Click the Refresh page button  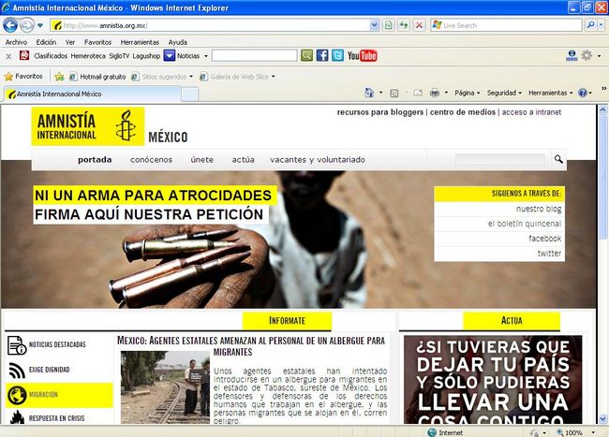403,25
